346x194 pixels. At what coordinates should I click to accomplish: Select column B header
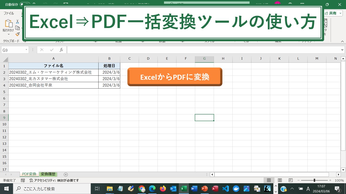pos(109,59)
